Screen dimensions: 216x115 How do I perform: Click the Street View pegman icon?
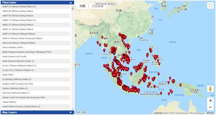pyautogui.click(x=210, y=89)
